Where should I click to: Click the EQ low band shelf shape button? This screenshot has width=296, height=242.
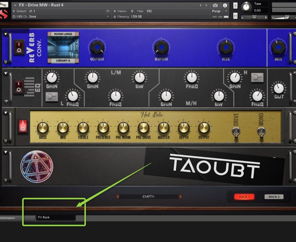tap(52, 97)
